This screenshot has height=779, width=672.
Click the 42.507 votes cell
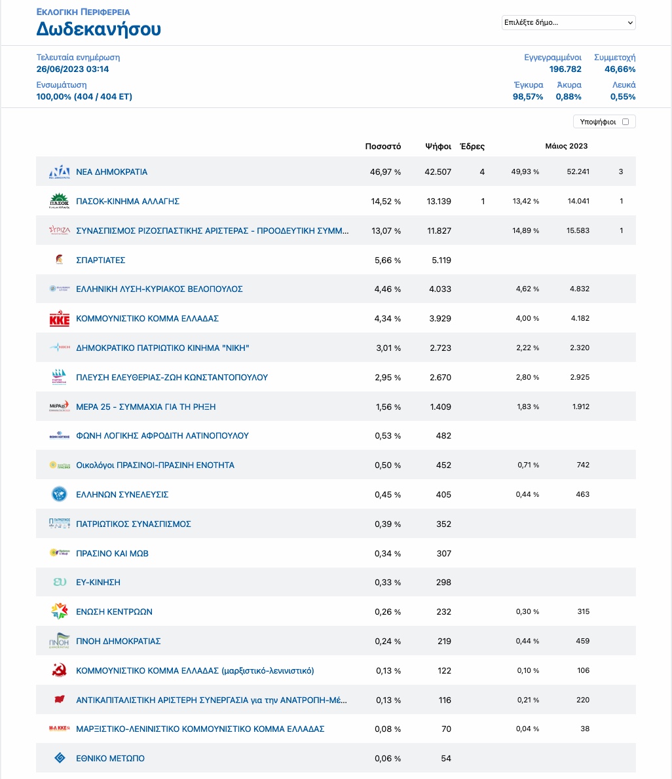click(x=438, y=172)
